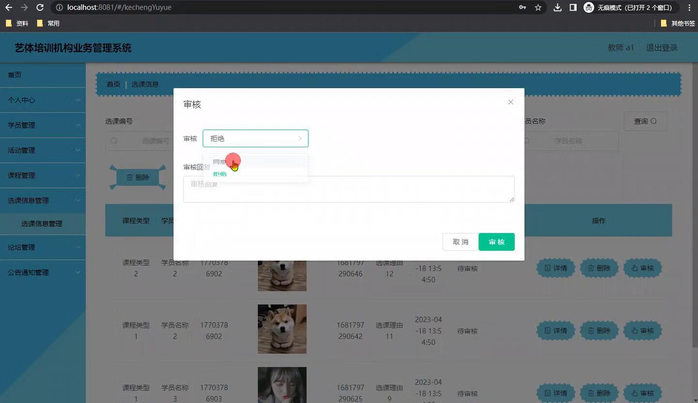This screenshot has height=403, width=698.
Task: Click 删除 for the 选课理由 12 row
Action: (599, 268)
